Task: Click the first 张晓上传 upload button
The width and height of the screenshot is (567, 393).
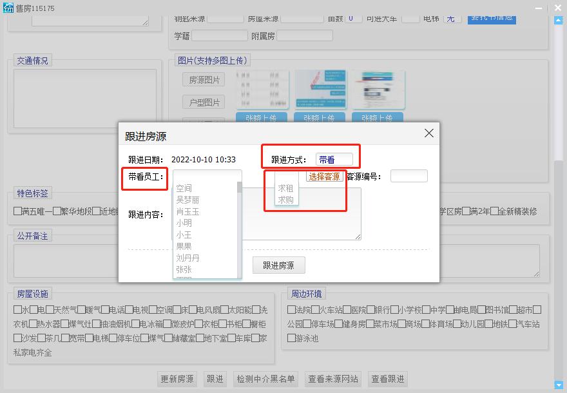Action: click(x=263, y=119)
